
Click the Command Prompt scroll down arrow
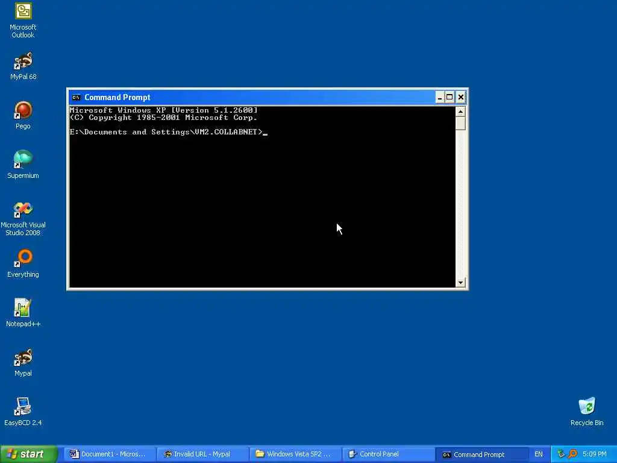click(460, 282)
